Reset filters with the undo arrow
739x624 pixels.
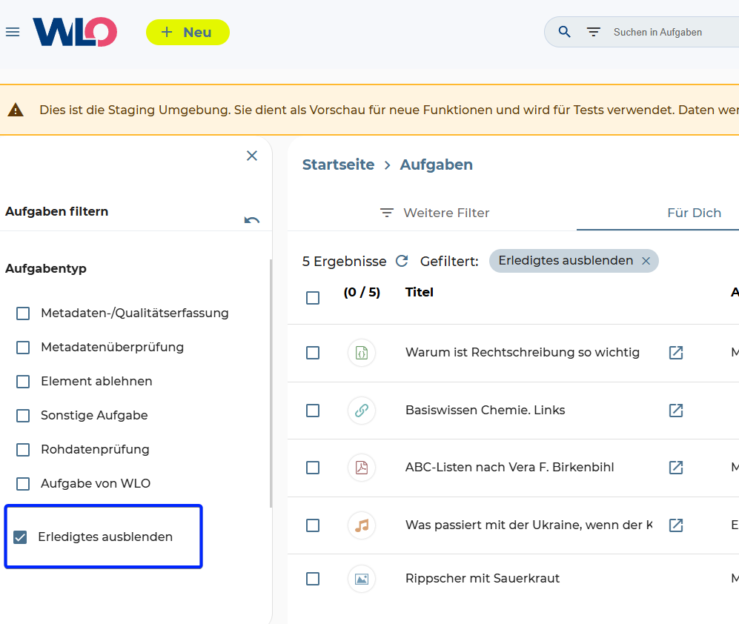coord(252,220)
